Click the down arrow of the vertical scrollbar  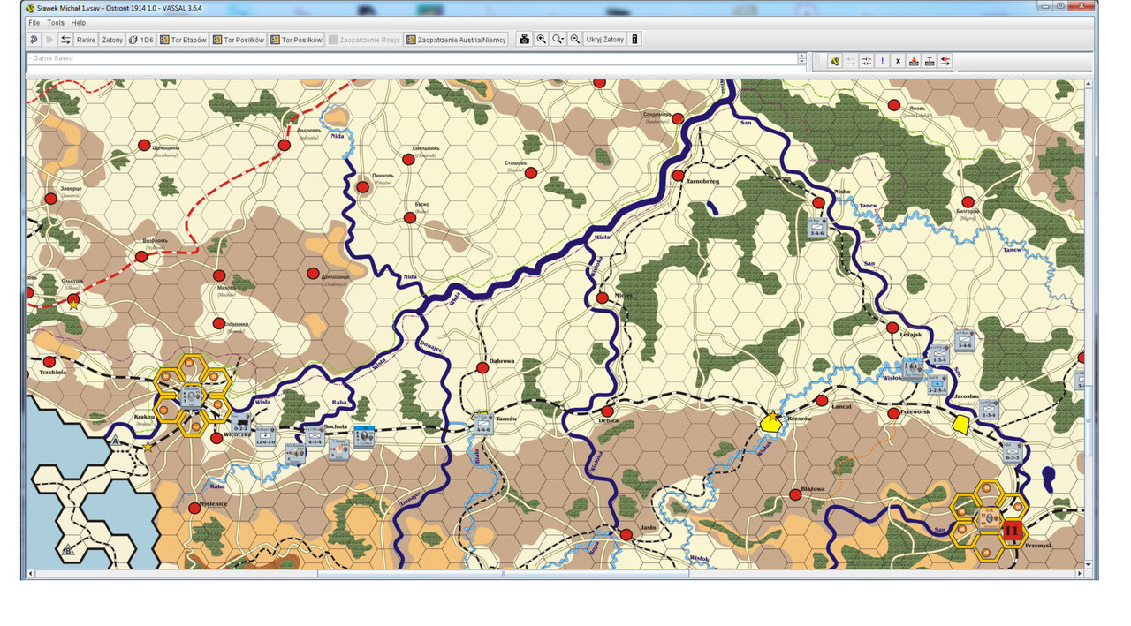click(x=1089, y=565)
